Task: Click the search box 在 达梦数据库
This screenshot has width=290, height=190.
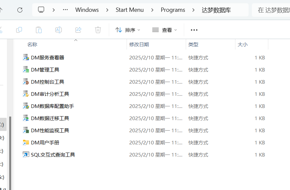Action: tap(271, 10)
